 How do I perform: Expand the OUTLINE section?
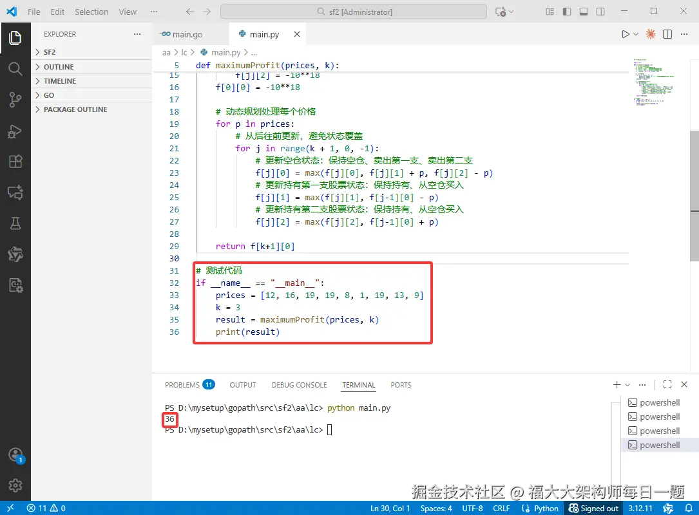point(91,67)
